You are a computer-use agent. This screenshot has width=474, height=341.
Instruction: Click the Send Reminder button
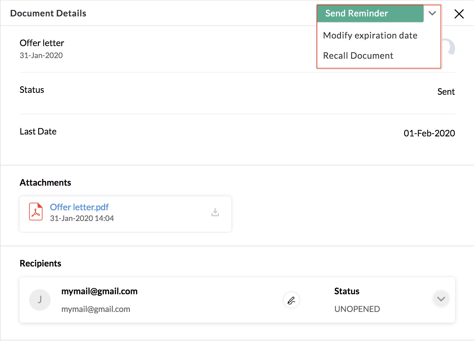click(370, 13)
